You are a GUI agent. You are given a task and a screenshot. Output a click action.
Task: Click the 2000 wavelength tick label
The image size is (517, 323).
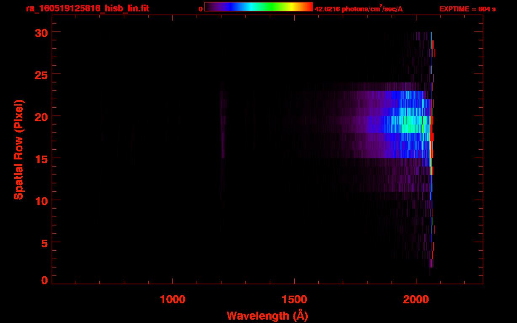pos(416,299)
